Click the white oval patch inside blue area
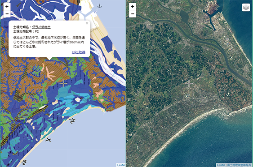Image resolution: width=253 pixels, height=167 pixels. coord(78,99)
